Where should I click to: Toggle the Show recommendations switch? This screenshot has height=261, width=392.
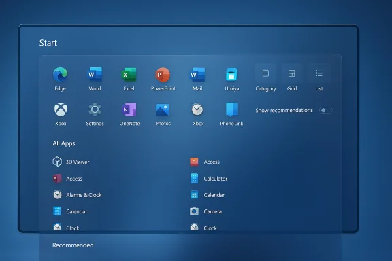[326, 110]
